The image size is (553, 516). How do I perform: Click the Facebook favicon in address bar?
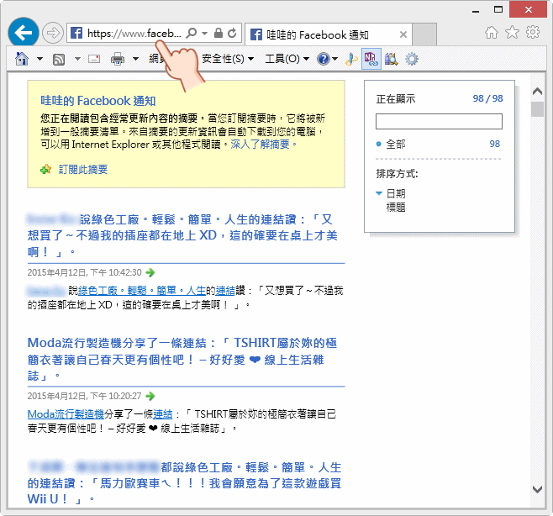coord(76,33)
